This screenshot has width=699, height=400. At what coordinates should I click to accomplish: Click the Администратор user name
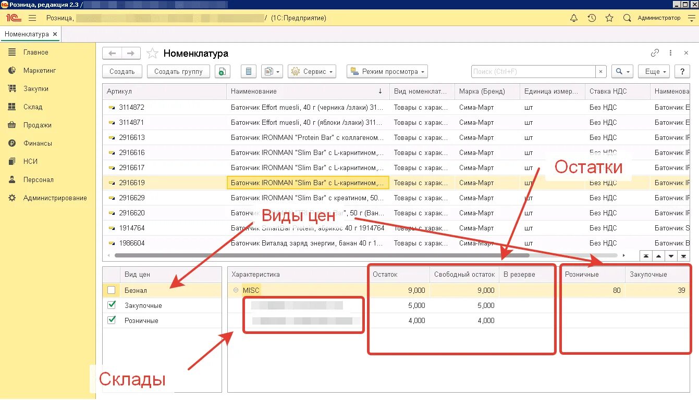(x=659, y=18)
